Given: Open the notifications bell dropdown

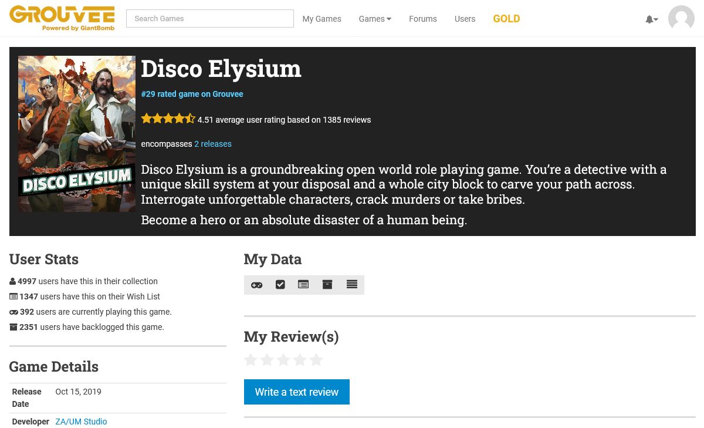Looking at the screenshot, I should [651, 19].
